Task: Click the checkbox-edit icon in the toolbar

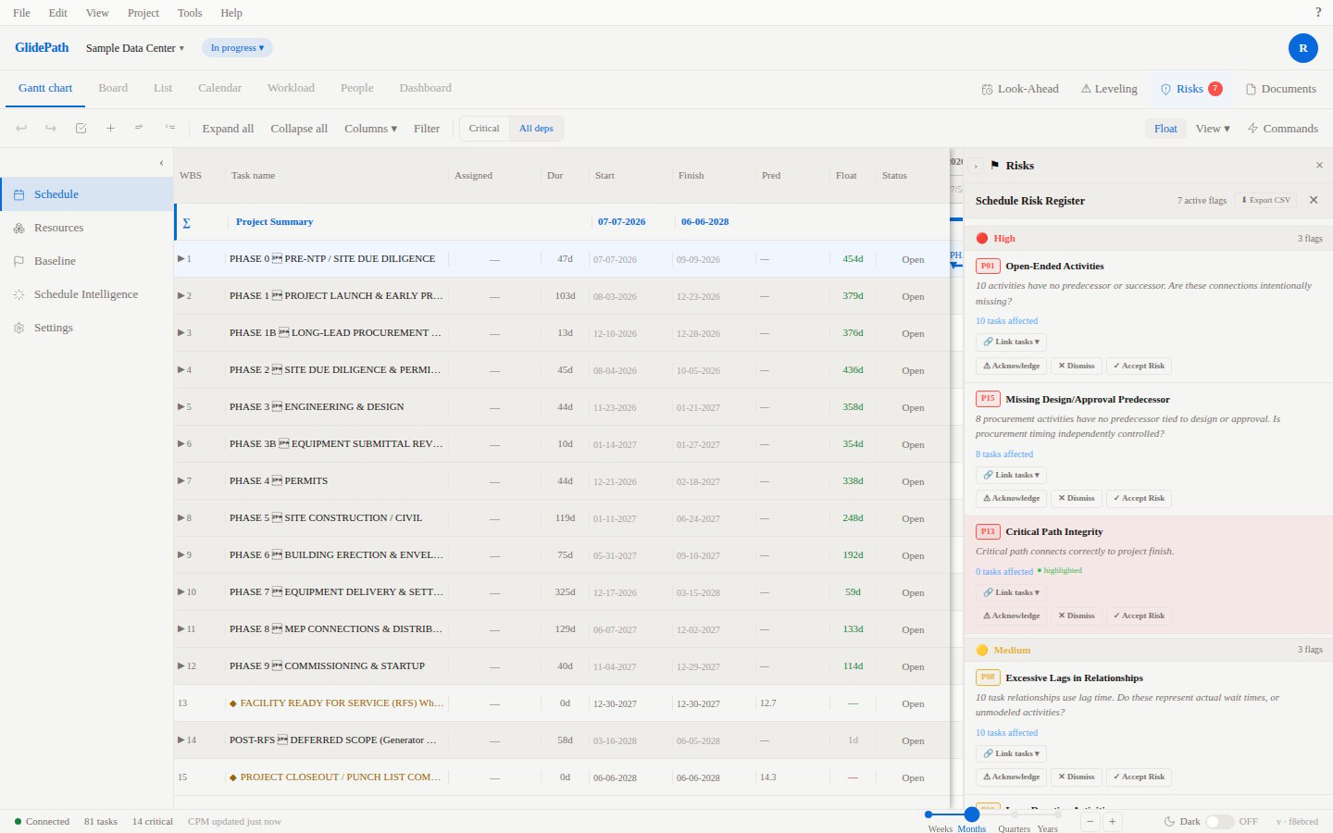Action: [x=81, y=129]
